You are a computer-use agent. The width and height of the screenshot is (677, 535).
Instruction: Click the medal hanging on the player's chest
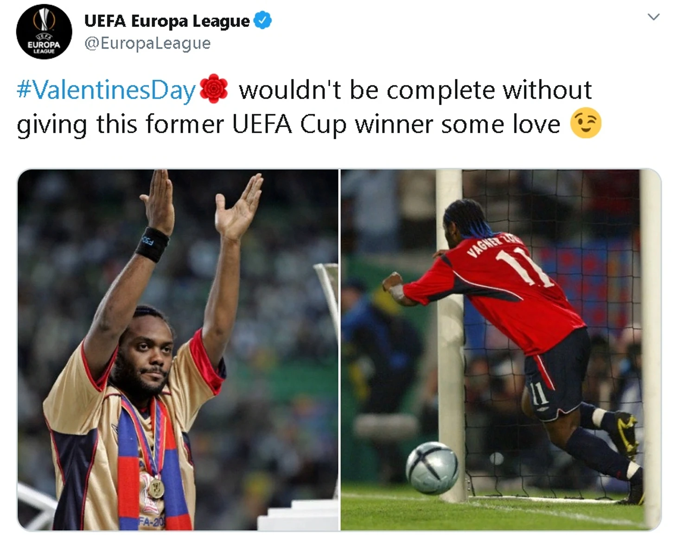pyautogui.click(x=157, y=488)
